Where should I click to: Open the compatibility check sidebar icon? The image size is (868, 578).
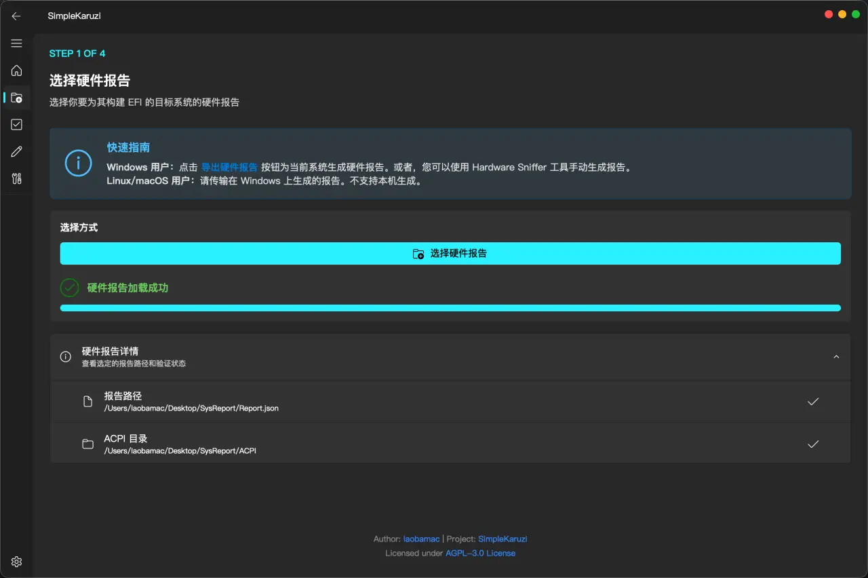point(16,124)
